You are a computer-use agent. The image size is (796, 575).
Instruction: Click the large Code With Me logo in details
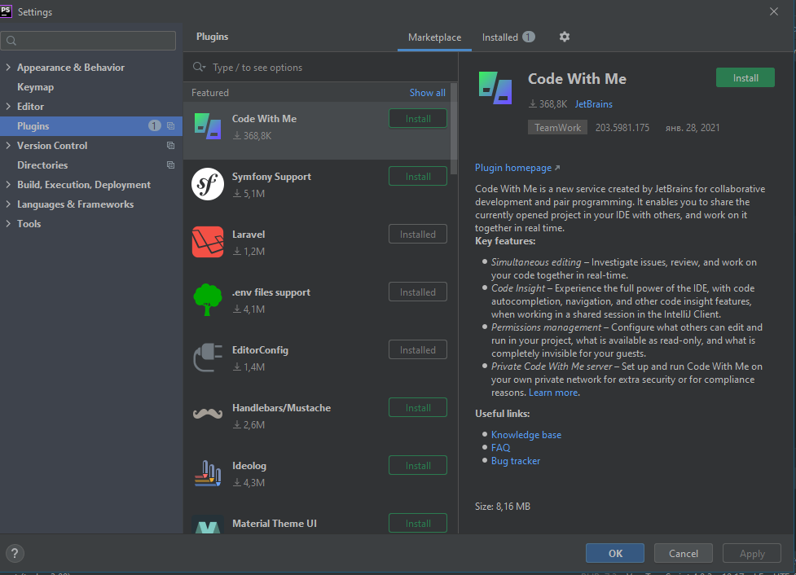click(495, 88)
